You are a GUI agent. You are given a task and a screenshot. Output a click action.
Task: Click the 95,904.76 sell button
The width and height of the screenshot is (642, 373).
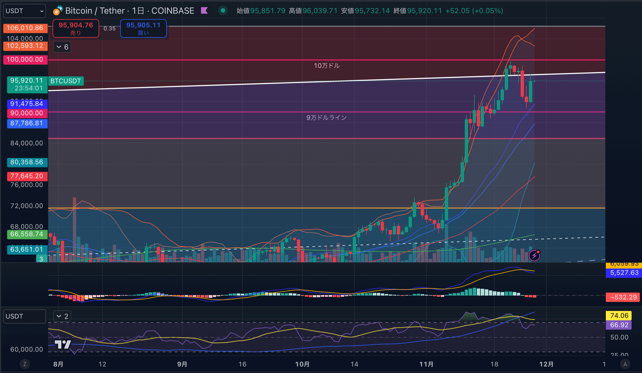[x=76, y=28]
